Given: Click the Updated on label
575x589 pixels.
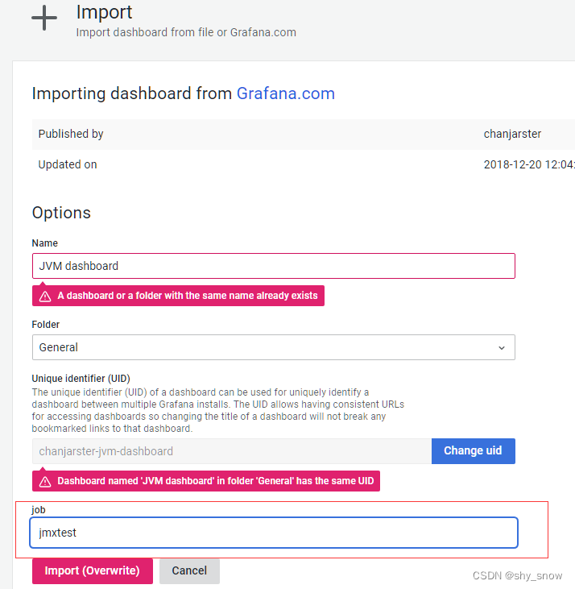Looking at the screenshot, I should coord(68,164).
